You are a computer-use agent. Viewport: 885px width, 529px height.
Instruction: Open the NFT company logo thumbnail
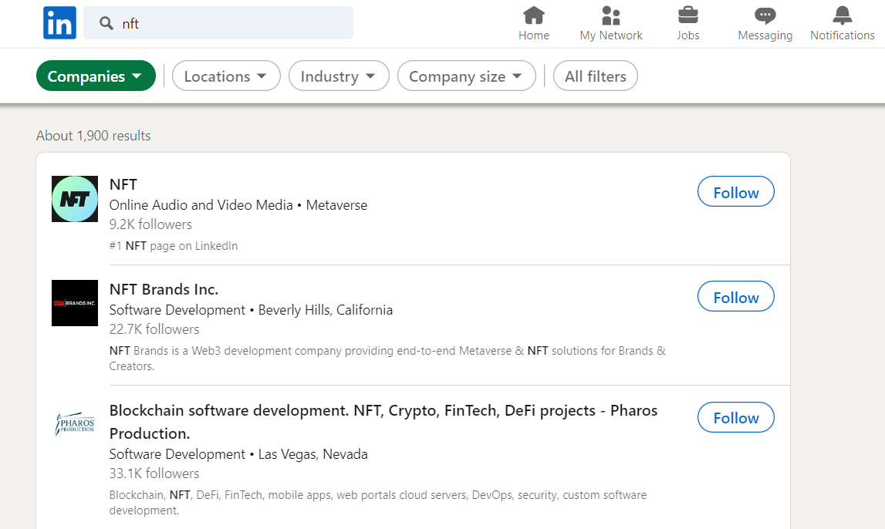74,198
